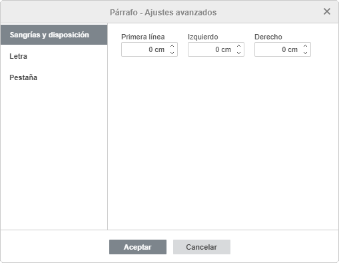The width and height of the screenshot is (339, 263).
Task: Increase the Primera línea indent value
Action: [172, 46]
